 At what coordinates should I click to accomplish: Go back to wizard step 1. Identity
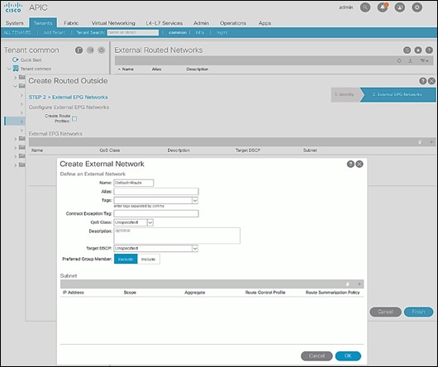pos(345,95)
